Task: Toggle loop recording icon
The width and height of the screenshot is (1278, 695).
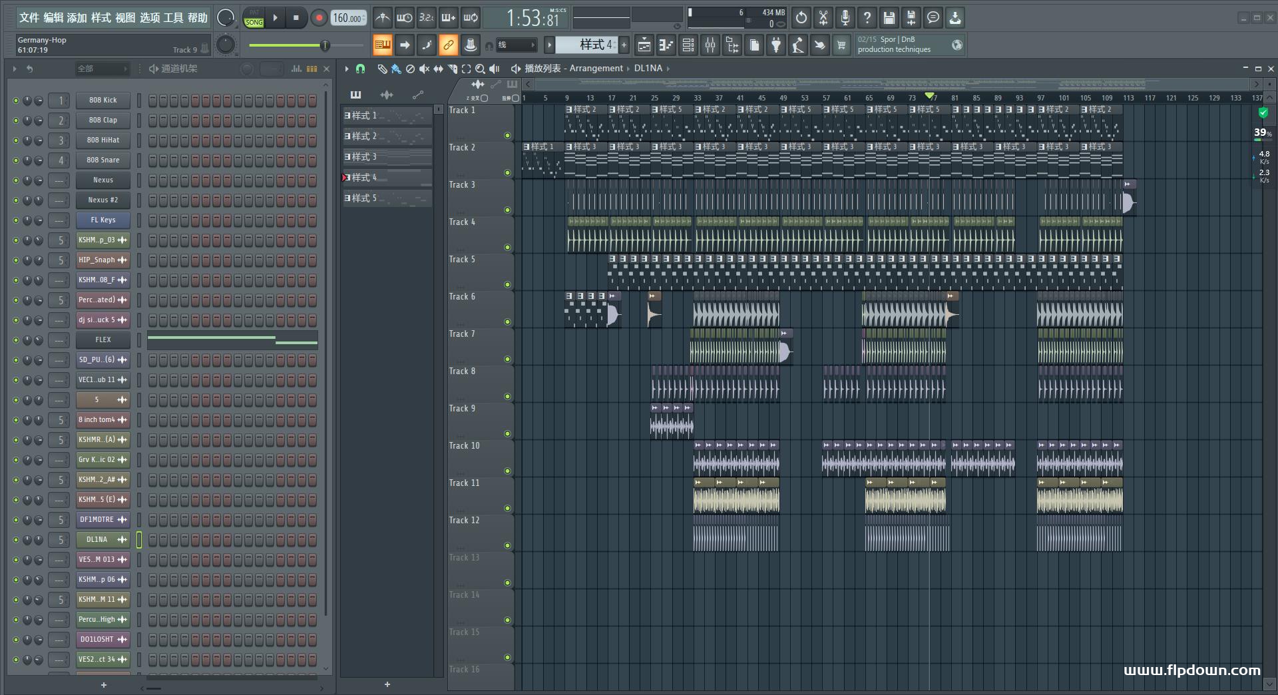Action: pos(471,18)
